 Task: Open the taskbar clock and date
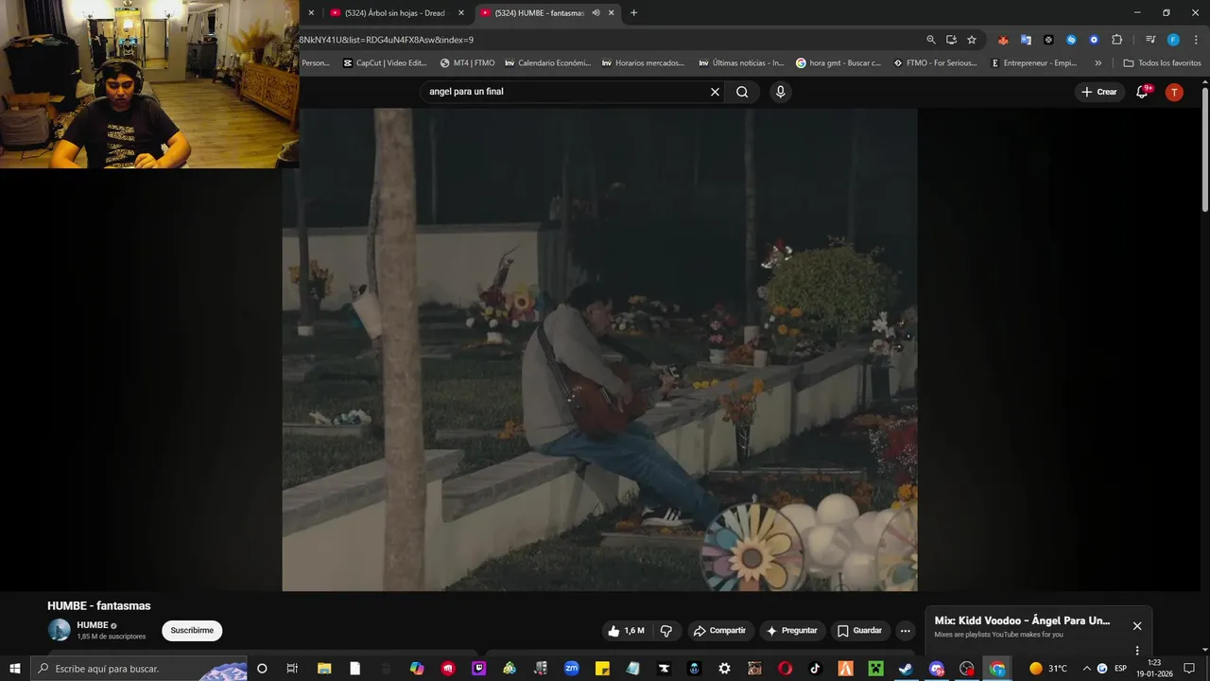[1154, 668]
